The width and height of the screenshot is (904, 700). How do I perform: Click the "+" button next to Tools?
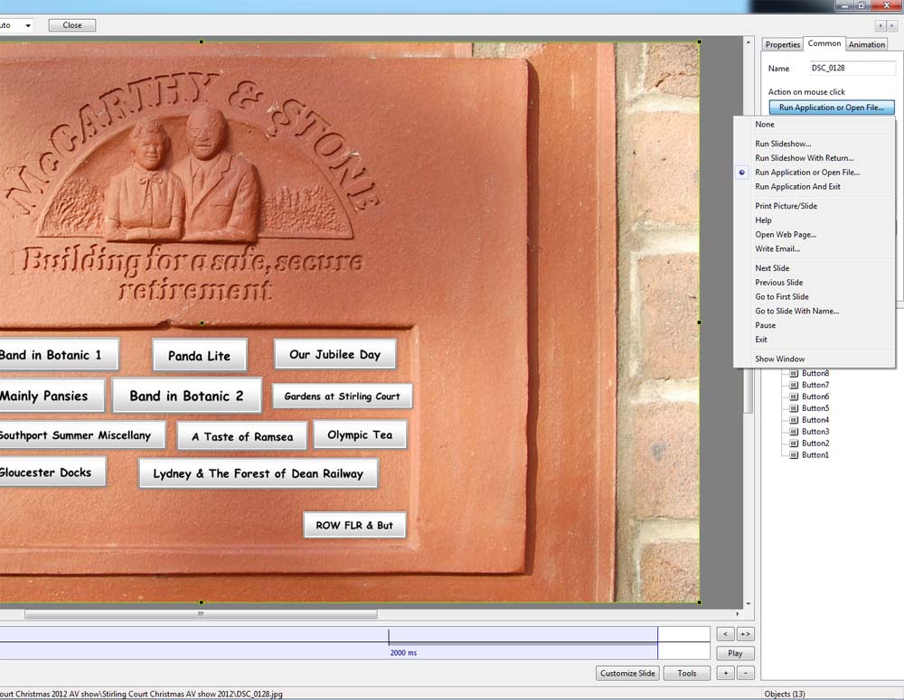[725, 673]
